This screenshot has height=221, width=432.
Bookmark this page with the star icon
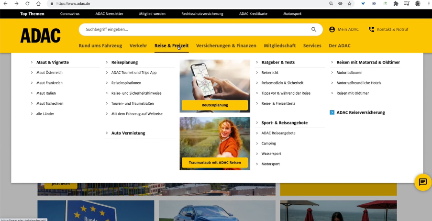click(350, 3)
